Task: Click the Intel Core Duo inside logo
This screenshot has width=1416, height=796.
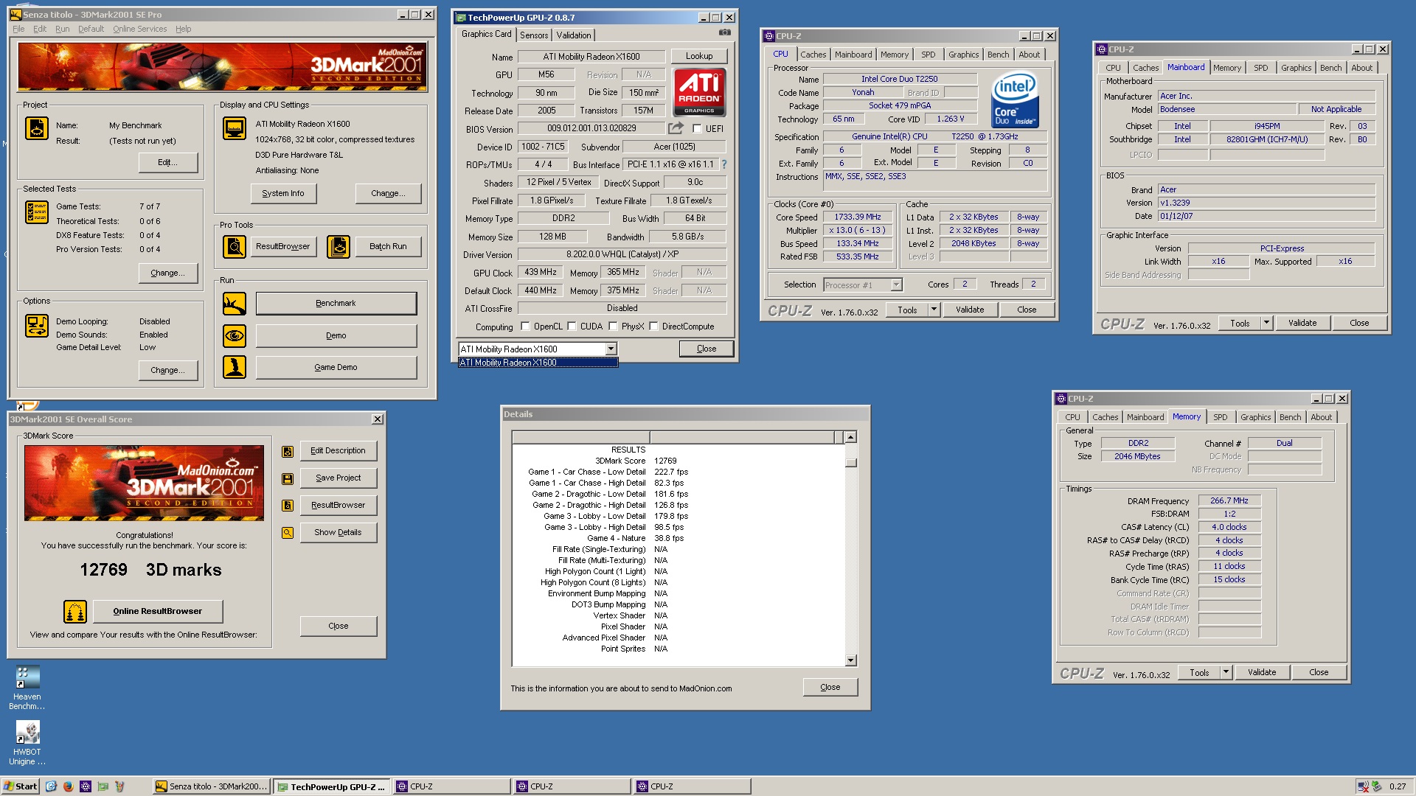Action: tap(1015, 100)
